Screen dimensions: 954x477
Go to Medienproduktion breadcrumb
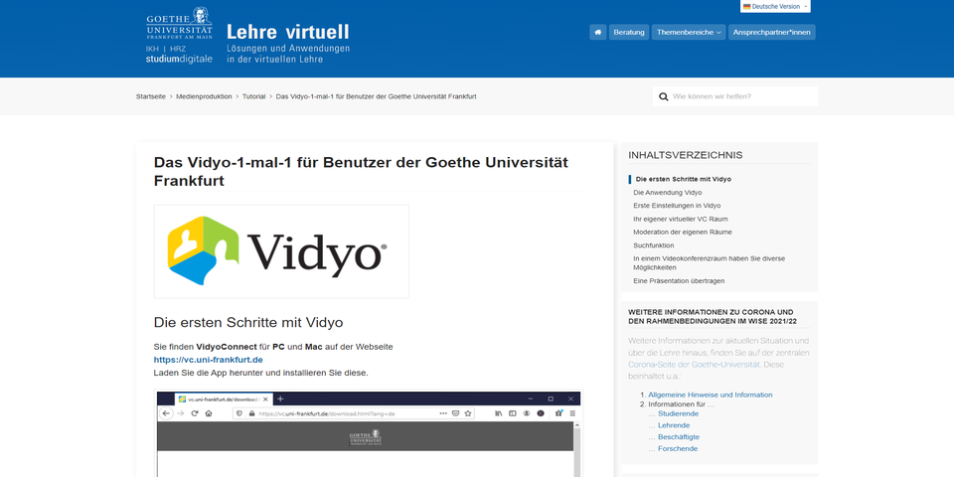click(x=204, y=96)
